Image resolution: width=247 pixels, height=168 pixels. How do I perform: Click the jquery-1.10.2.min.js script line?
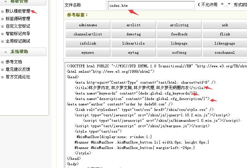153,115
